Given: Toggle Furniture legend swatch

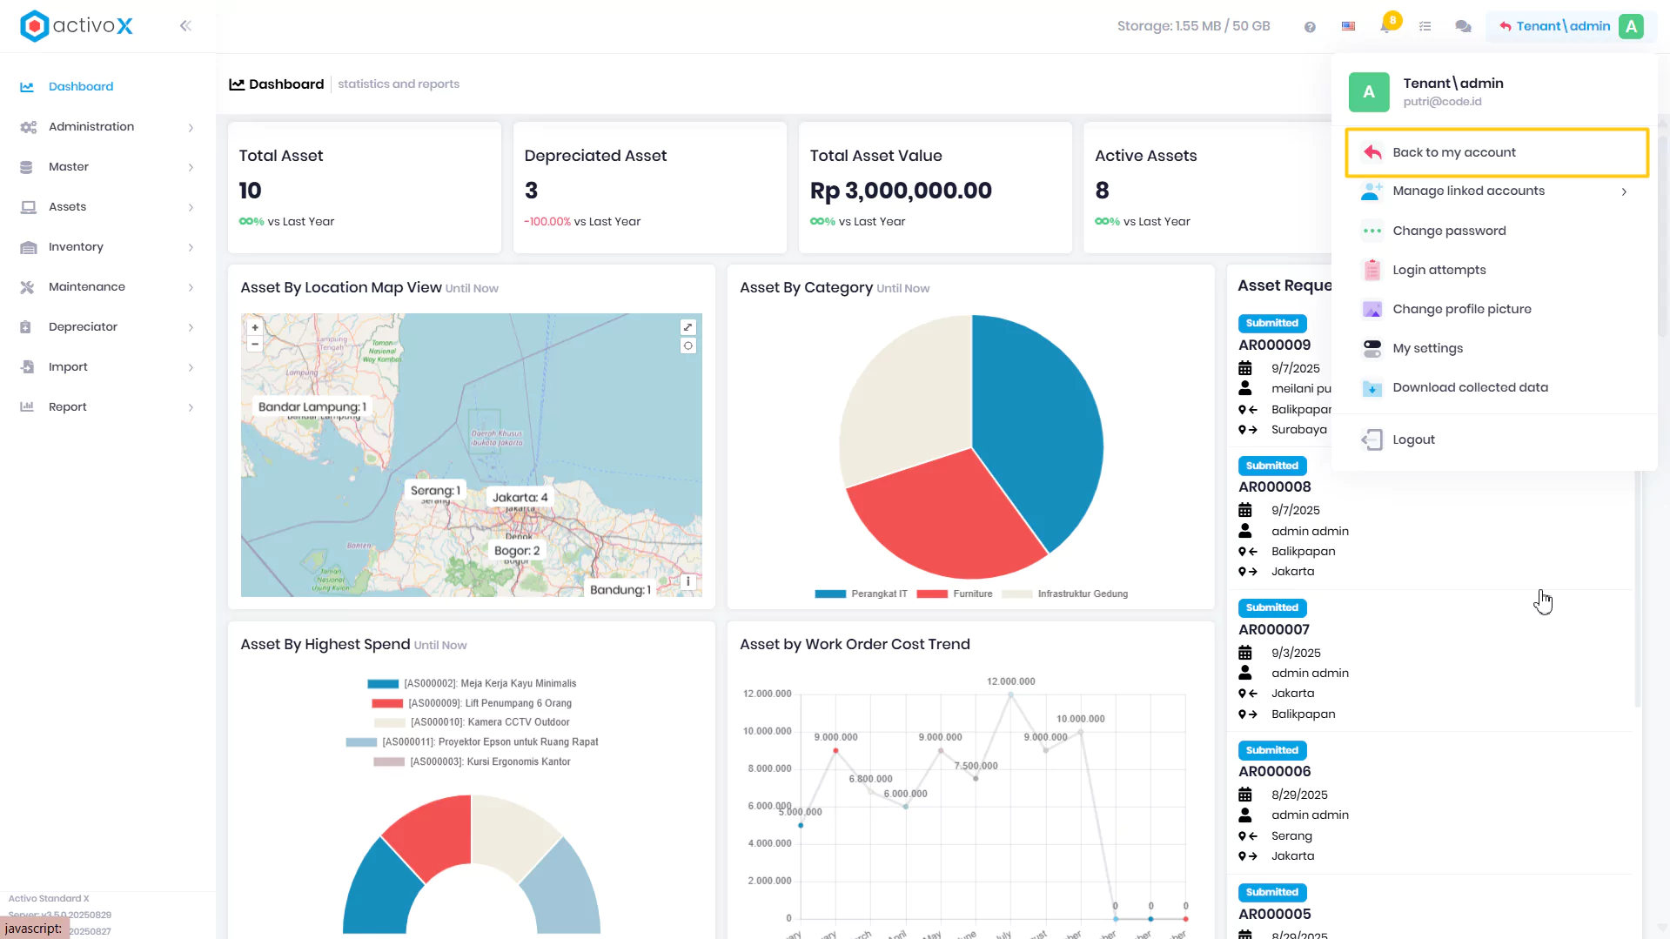Looking at the screenshot, I should (x=932, y=594).
